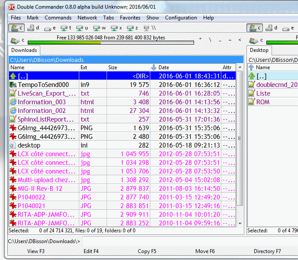Click Copy F5 button

tap(147, 251)
